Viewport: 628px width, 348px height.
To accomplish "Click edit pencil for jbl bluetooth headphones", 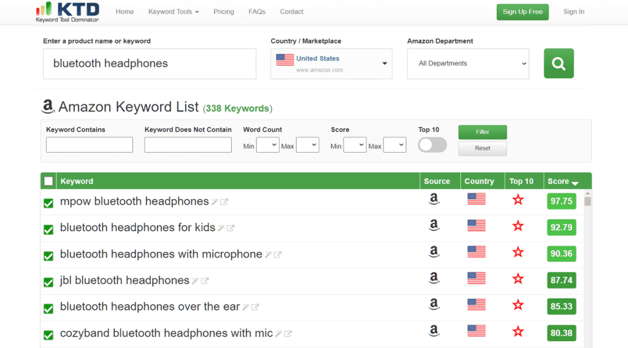I will (x=196, y=281).
